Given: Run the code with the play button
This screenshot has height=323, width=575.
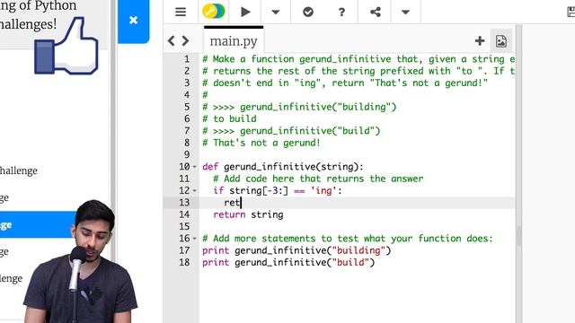Looking at the screenshot, I should [x=245, y=12].
